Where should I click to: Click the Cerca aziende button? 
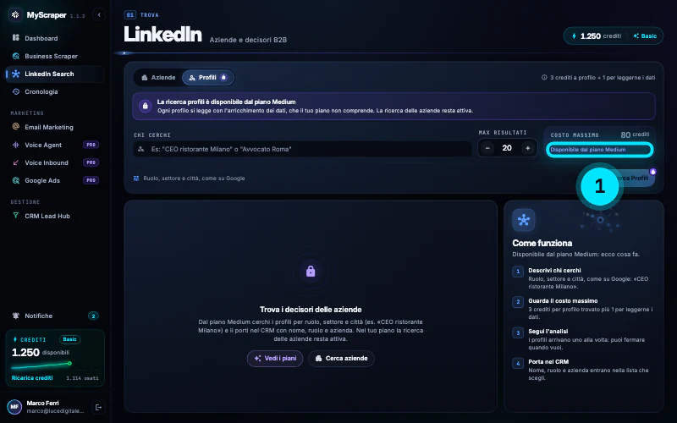(341, 358)
